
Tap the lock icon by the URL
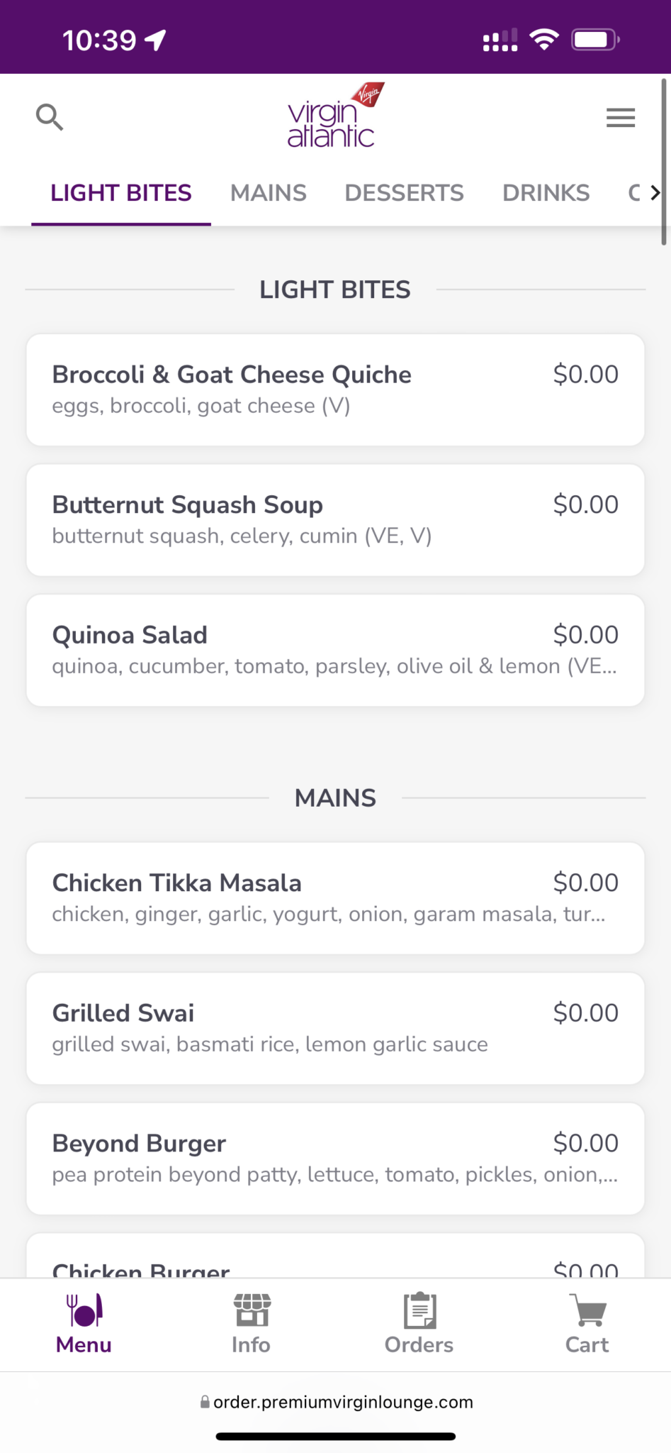coord(205,1402)
